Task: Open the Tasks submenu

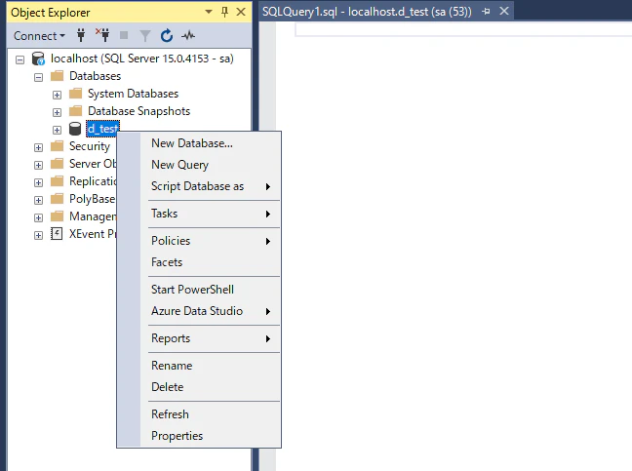Action: (199, 214)
